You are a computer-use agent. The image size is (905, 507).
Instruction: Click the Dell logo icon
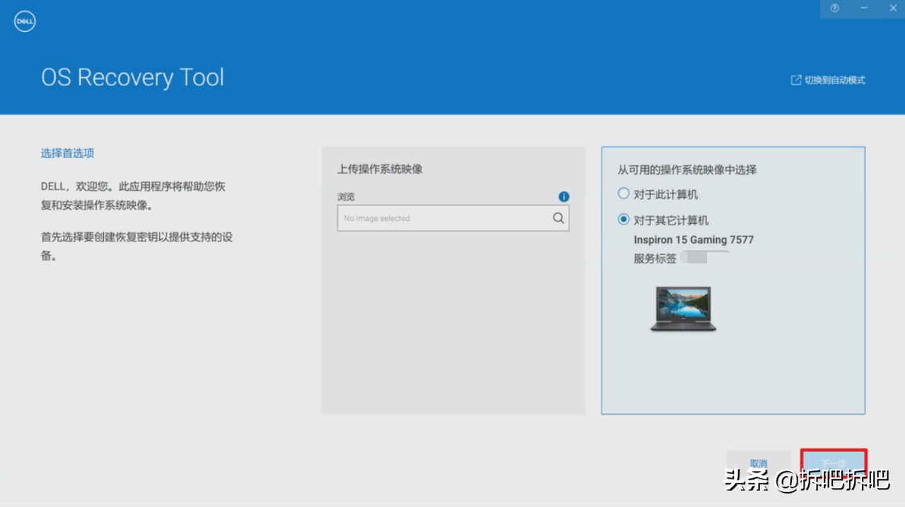click(24, 21)
